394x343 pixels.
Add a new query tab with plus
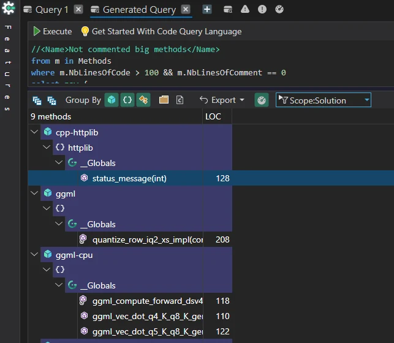[x=207, y=10]
